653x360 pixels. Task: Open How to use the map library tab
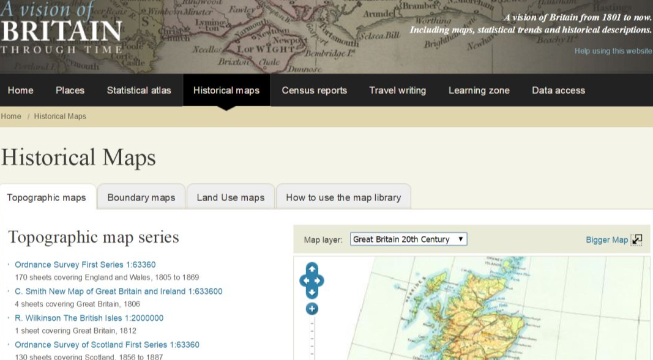point(343,197)
